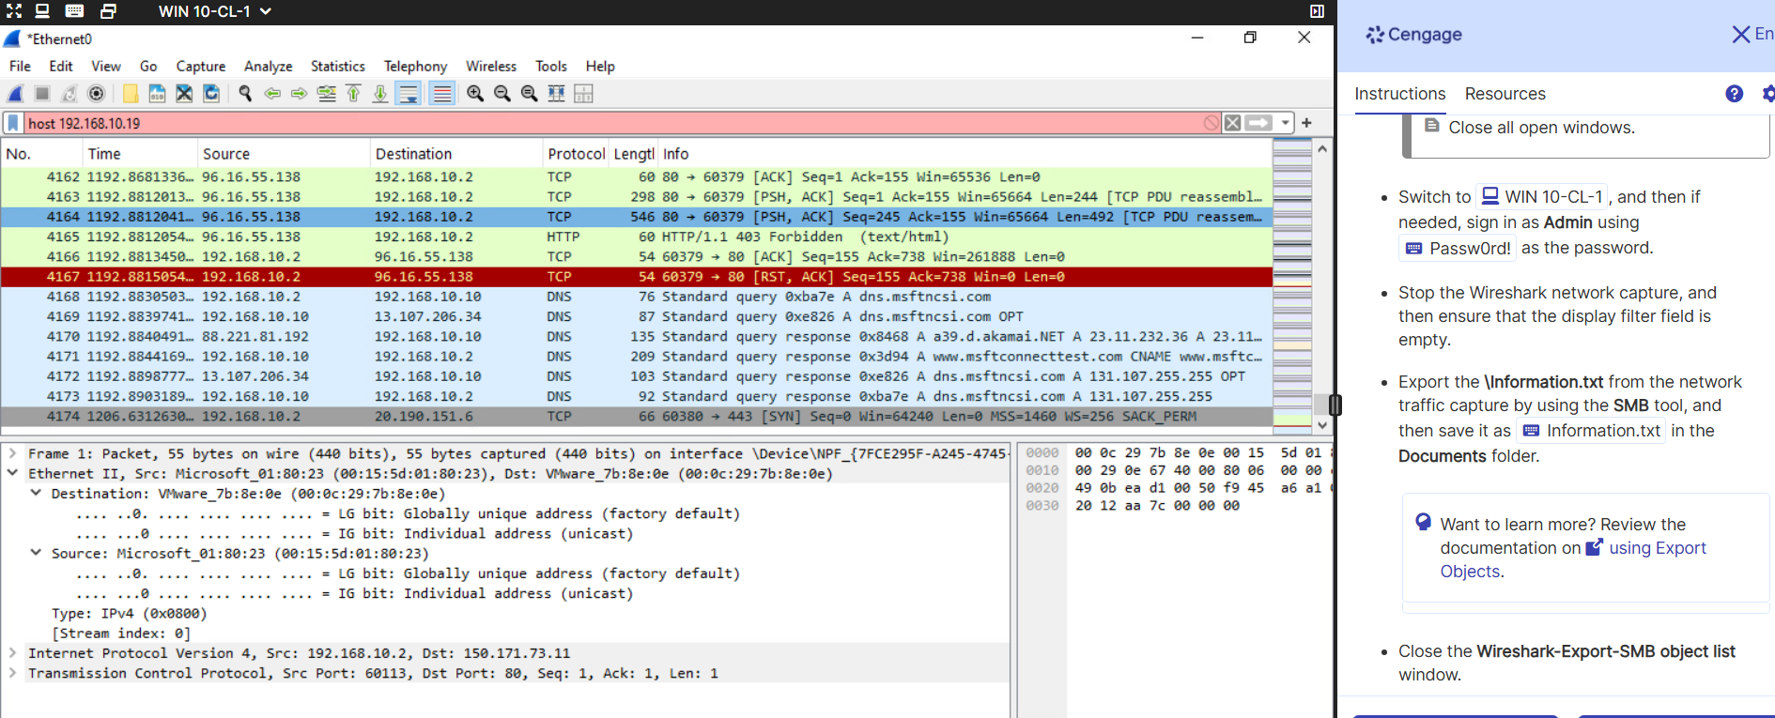Click the display filter bookmark icon
Screen dimensions: 1775x718
point(13,123)
